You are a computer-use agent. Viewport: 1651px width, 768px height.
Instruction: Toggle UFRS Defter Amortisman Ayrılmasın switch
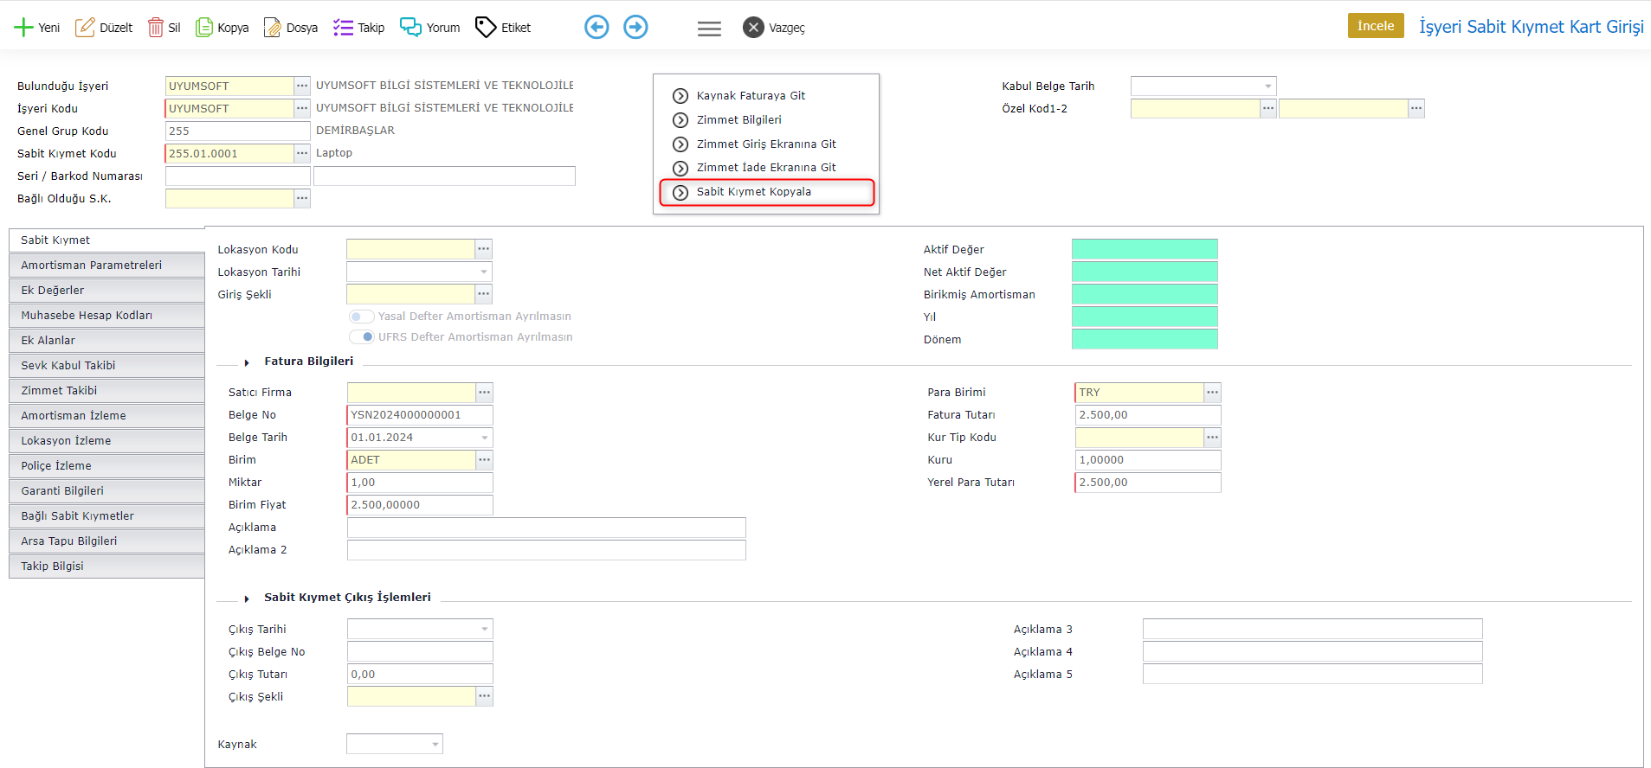click(x=362, y=337)
